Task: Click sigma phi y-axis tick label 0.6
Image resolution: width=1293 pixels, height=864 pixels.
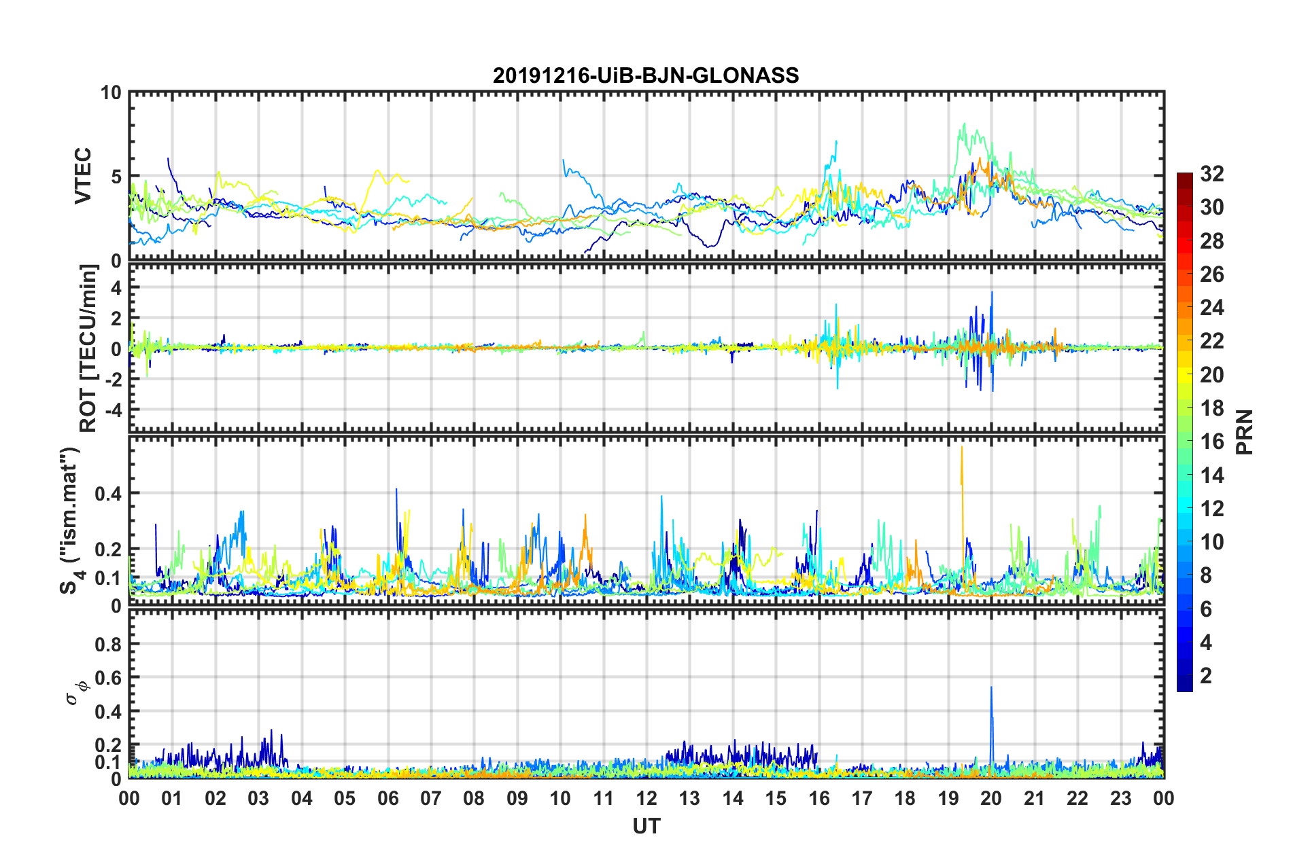Action: point(107,677)
